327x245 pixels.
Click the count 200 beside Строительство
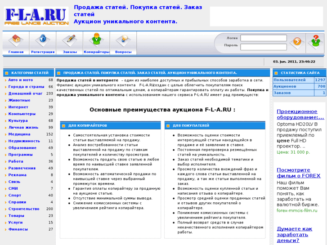[x=49, y=209]
